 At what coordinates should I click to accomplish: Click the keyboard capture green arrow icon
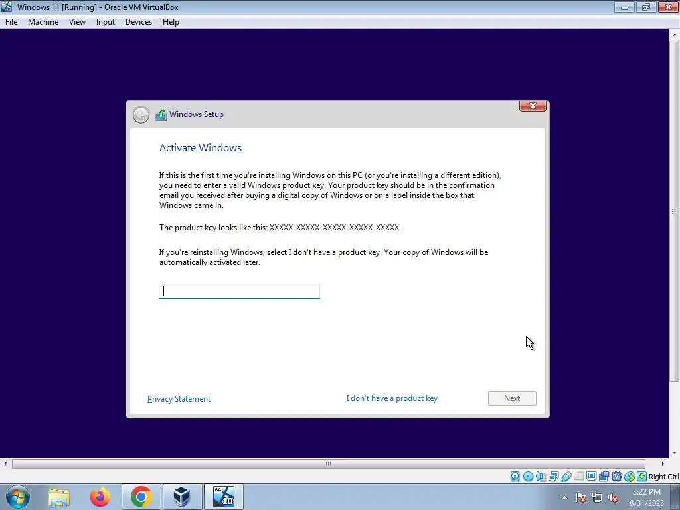642,477
